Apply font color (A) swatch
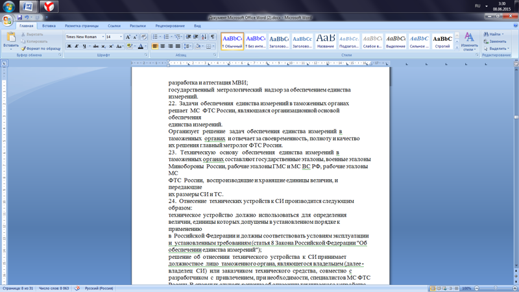 141,46
